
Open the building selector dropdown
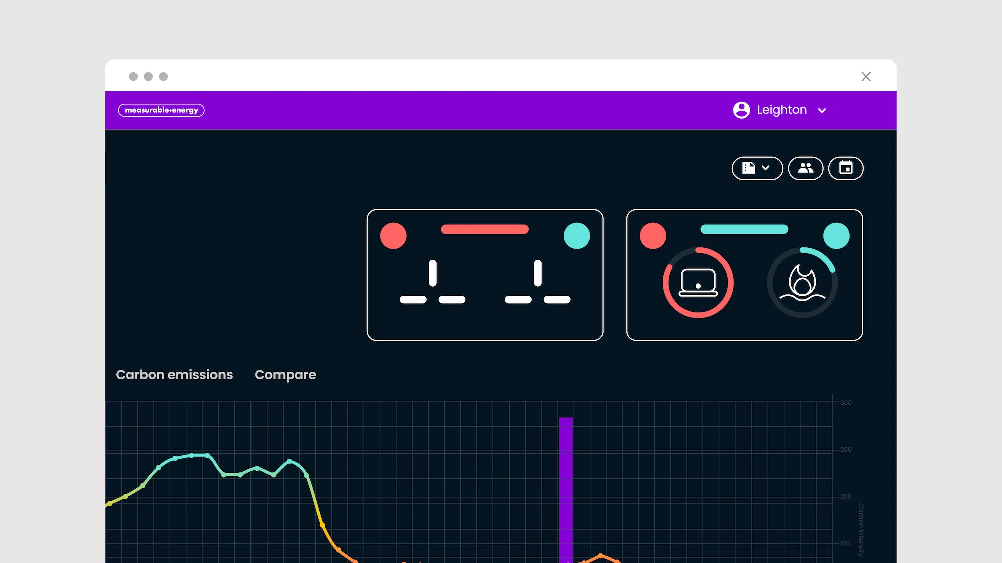click(x=757, y=168)
